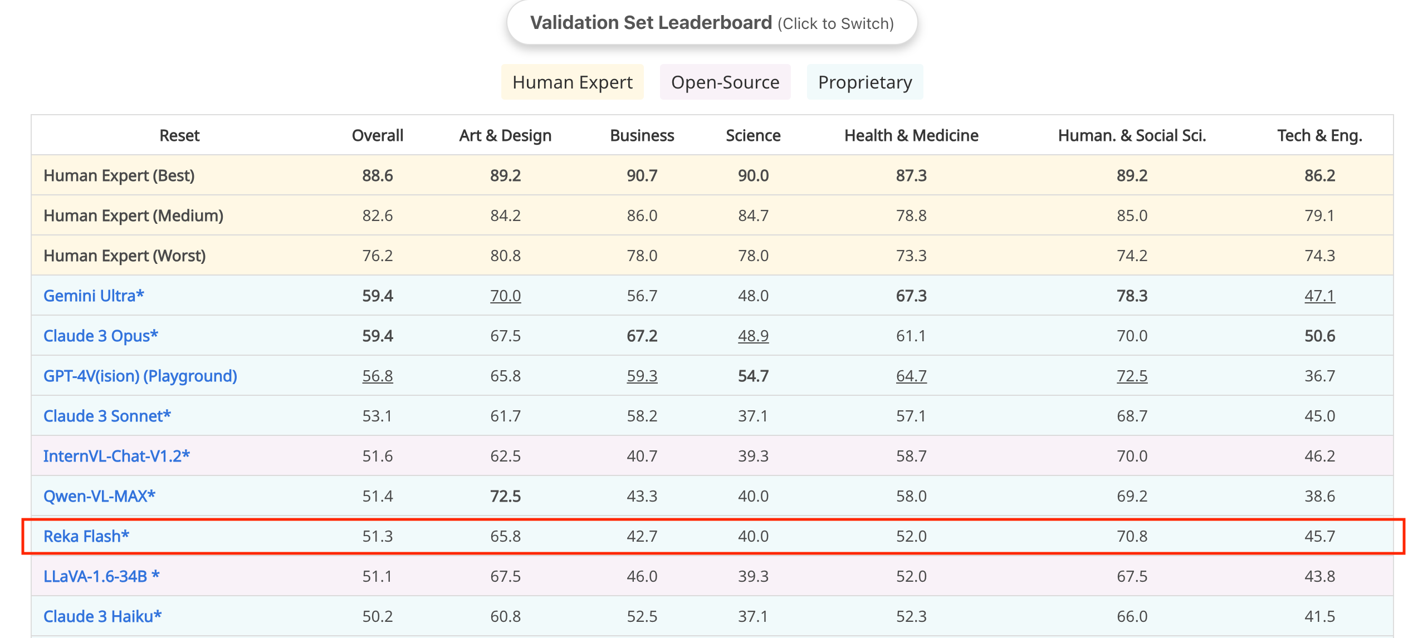This screenshot has height=638, width=1408.
Task: Click Claude 3 Opus Tech & Eng. 50.6
Action: [x=1319, y=336]
